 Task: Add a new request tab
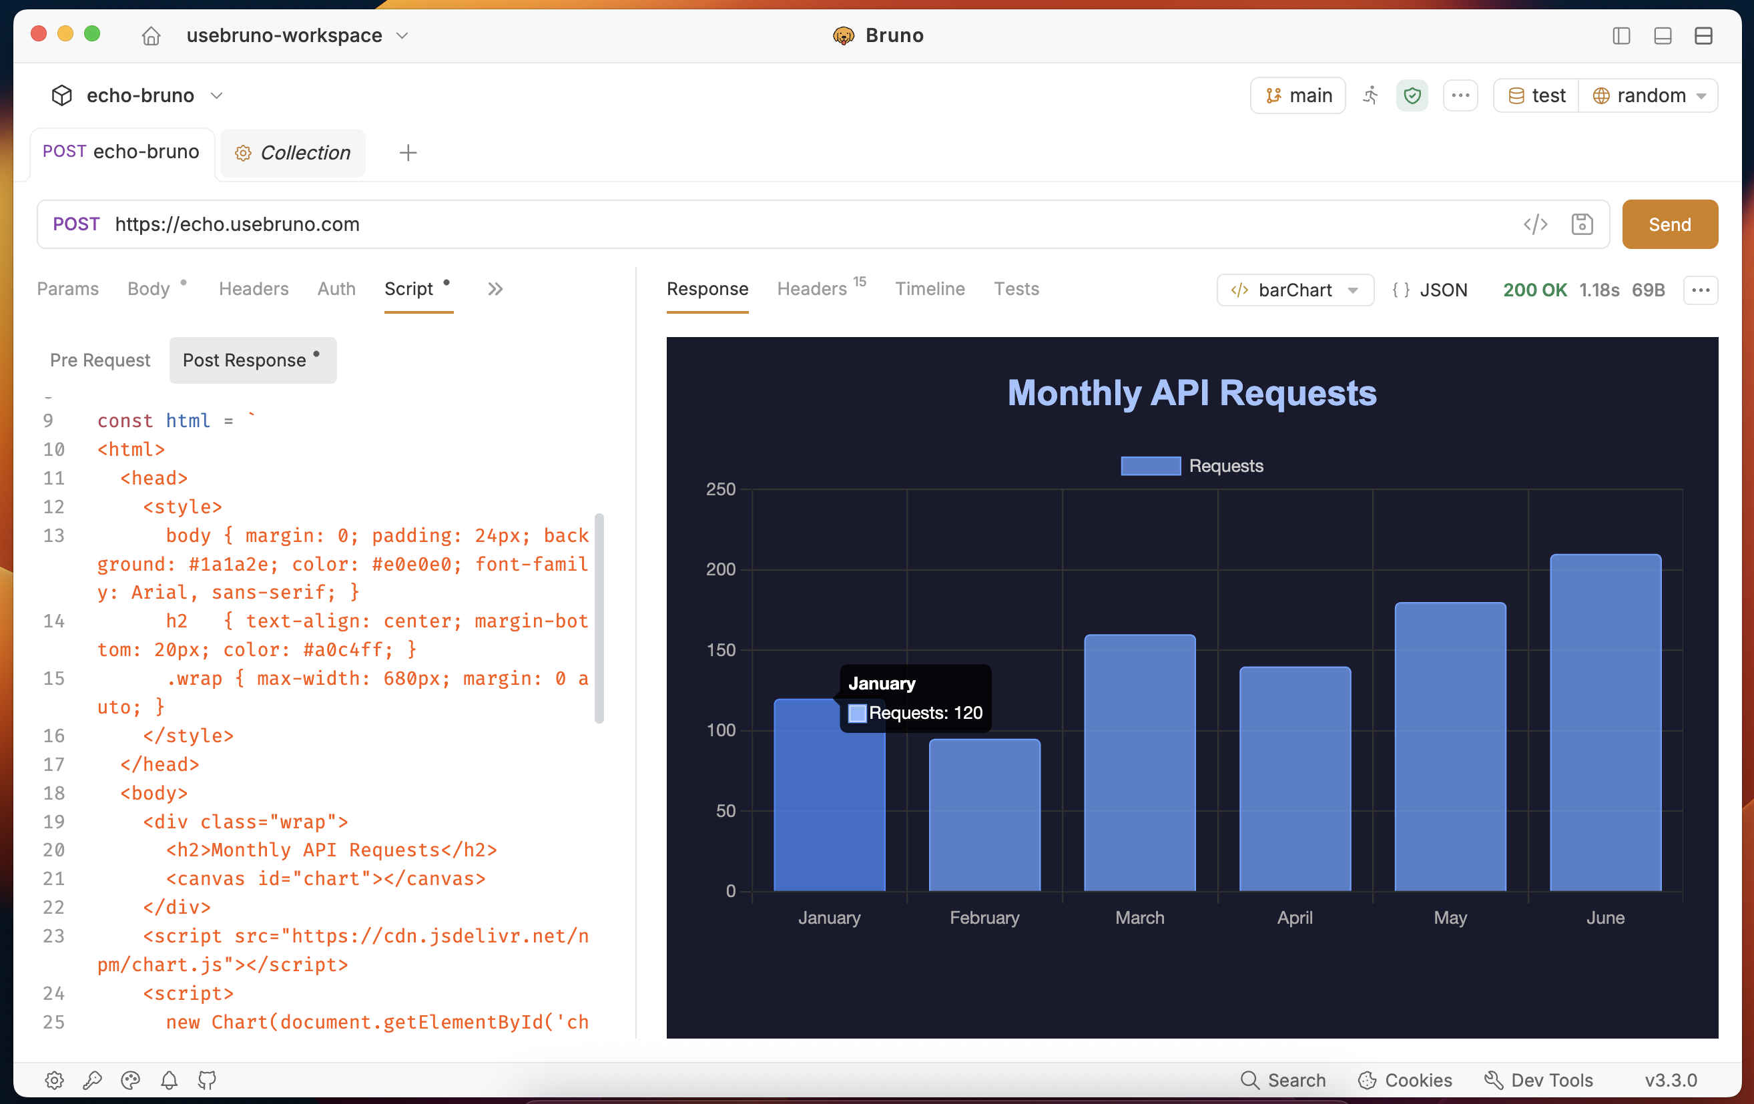click(408, 153)
